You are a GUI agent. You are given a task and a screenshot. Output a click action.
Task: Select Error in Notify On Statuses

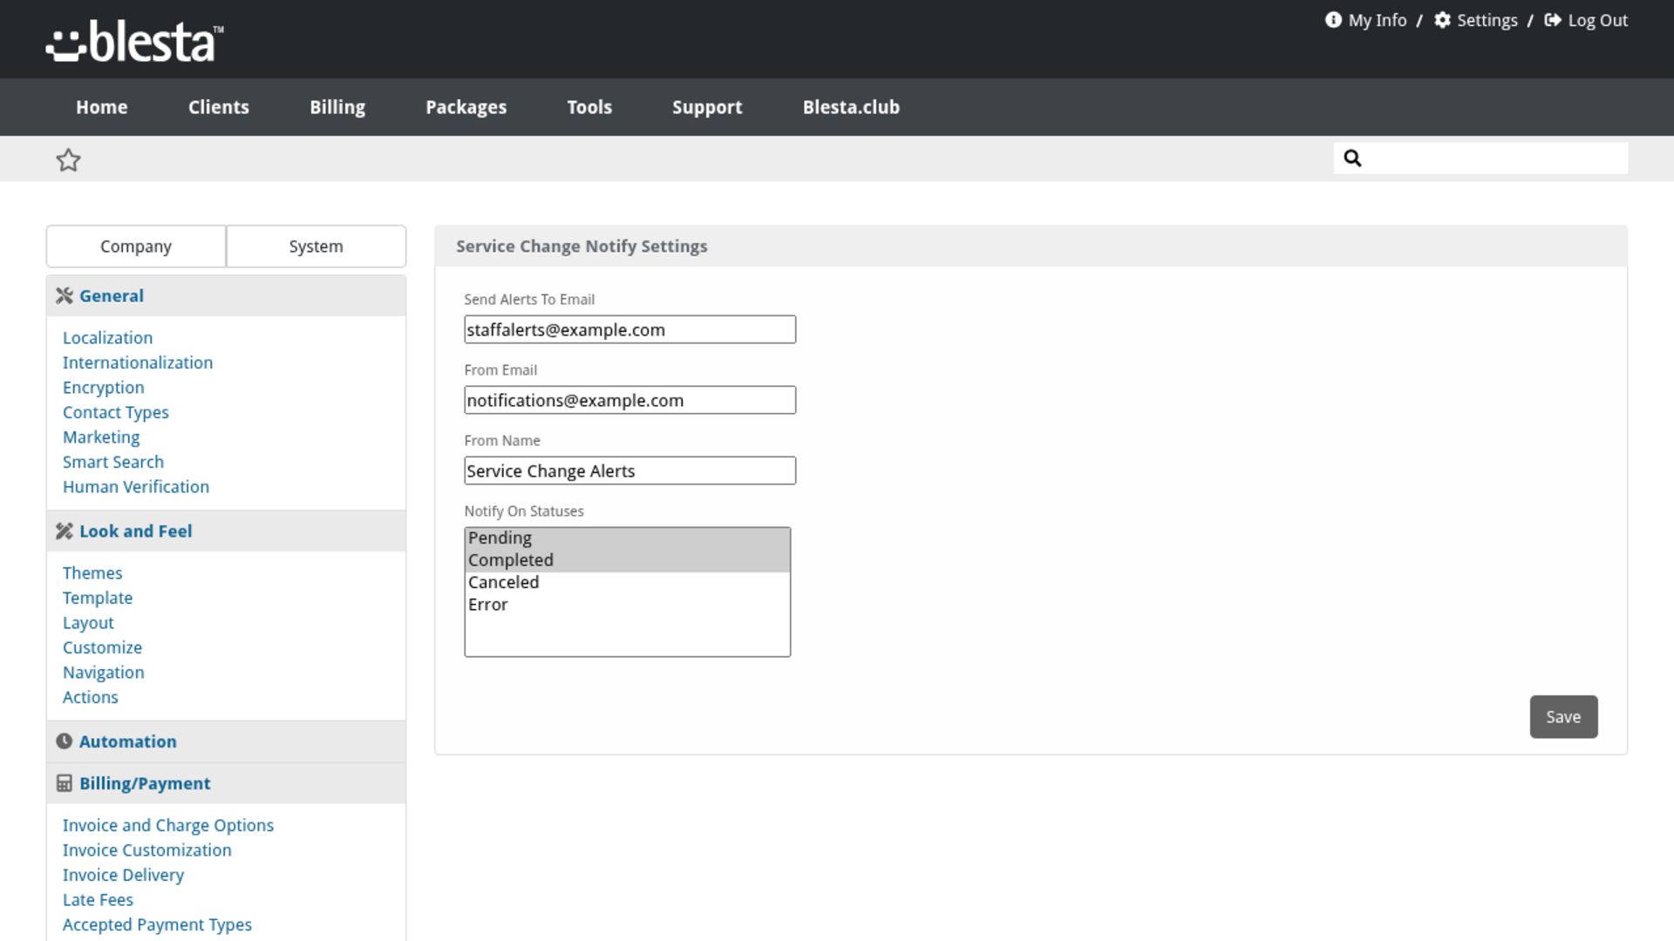(627, 605)
